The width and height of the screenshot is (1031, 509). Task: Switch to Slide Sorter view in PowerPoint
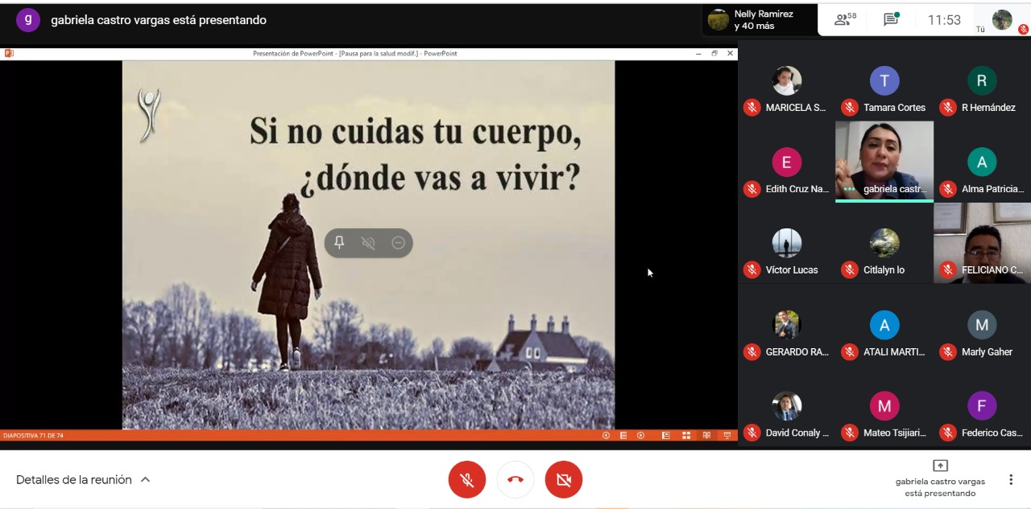(x=686, y=436)
